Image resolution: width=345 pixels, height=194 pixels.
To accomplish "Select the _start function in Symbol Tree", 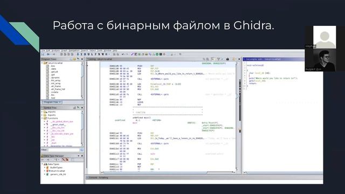I will click(53, 143).
